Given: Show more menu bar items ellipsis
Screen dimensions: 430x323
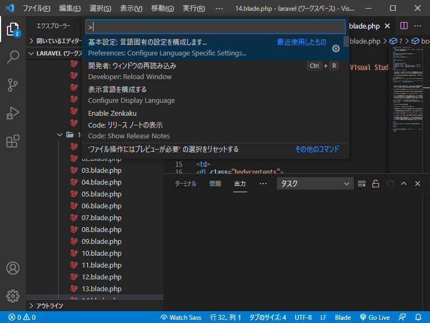Looking at the screenshot, I should click(x=219, y=9).
